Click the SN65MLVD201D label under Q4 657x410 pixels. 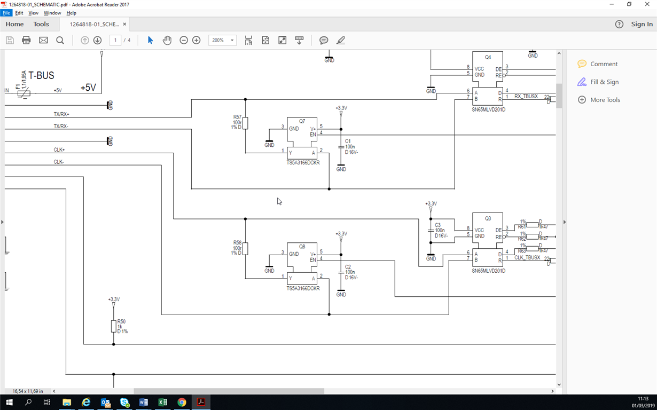click(489, 109)
